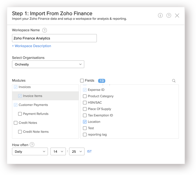The height and width of the screenshot is (175, 196).
Task: Click the search icon above fields list
Action: click(174, 81)
